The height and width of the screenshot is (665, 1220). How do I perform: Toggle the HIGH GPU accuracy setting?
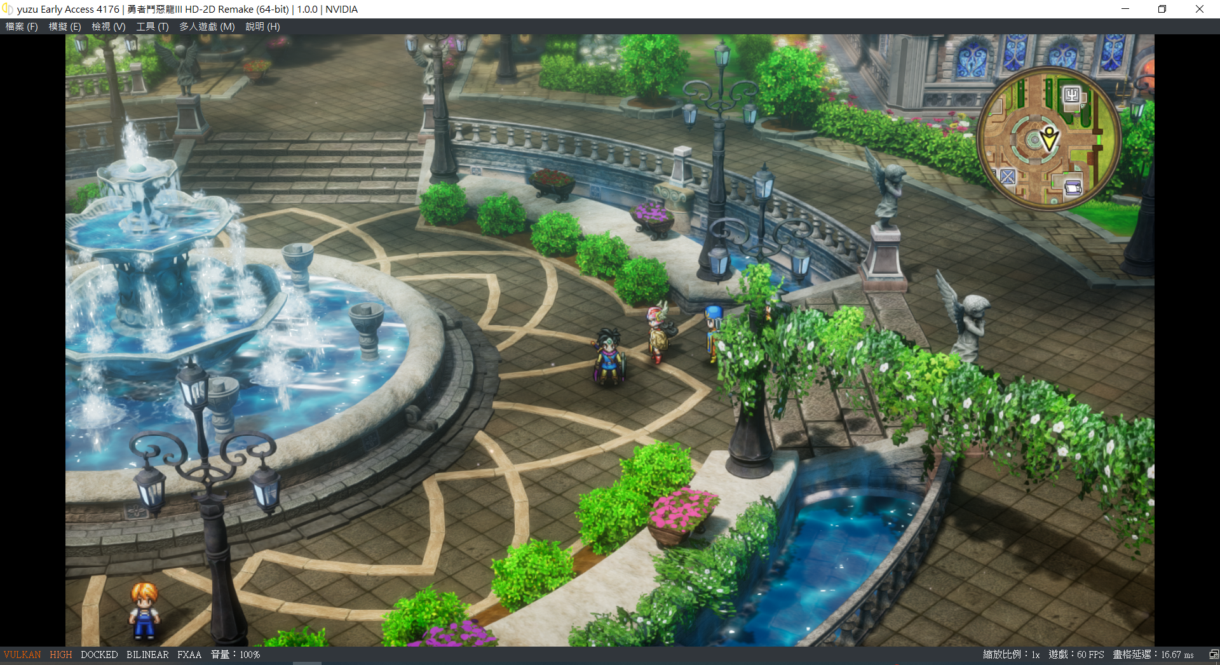(x=61, y=655)
